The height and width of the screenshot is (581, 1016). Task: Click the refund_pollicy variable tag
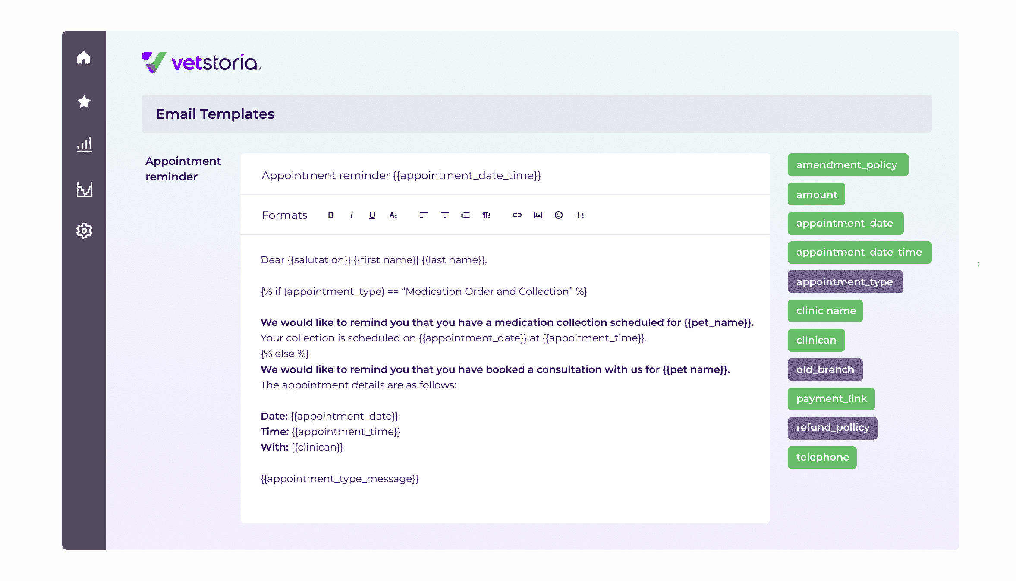point(832,428)
